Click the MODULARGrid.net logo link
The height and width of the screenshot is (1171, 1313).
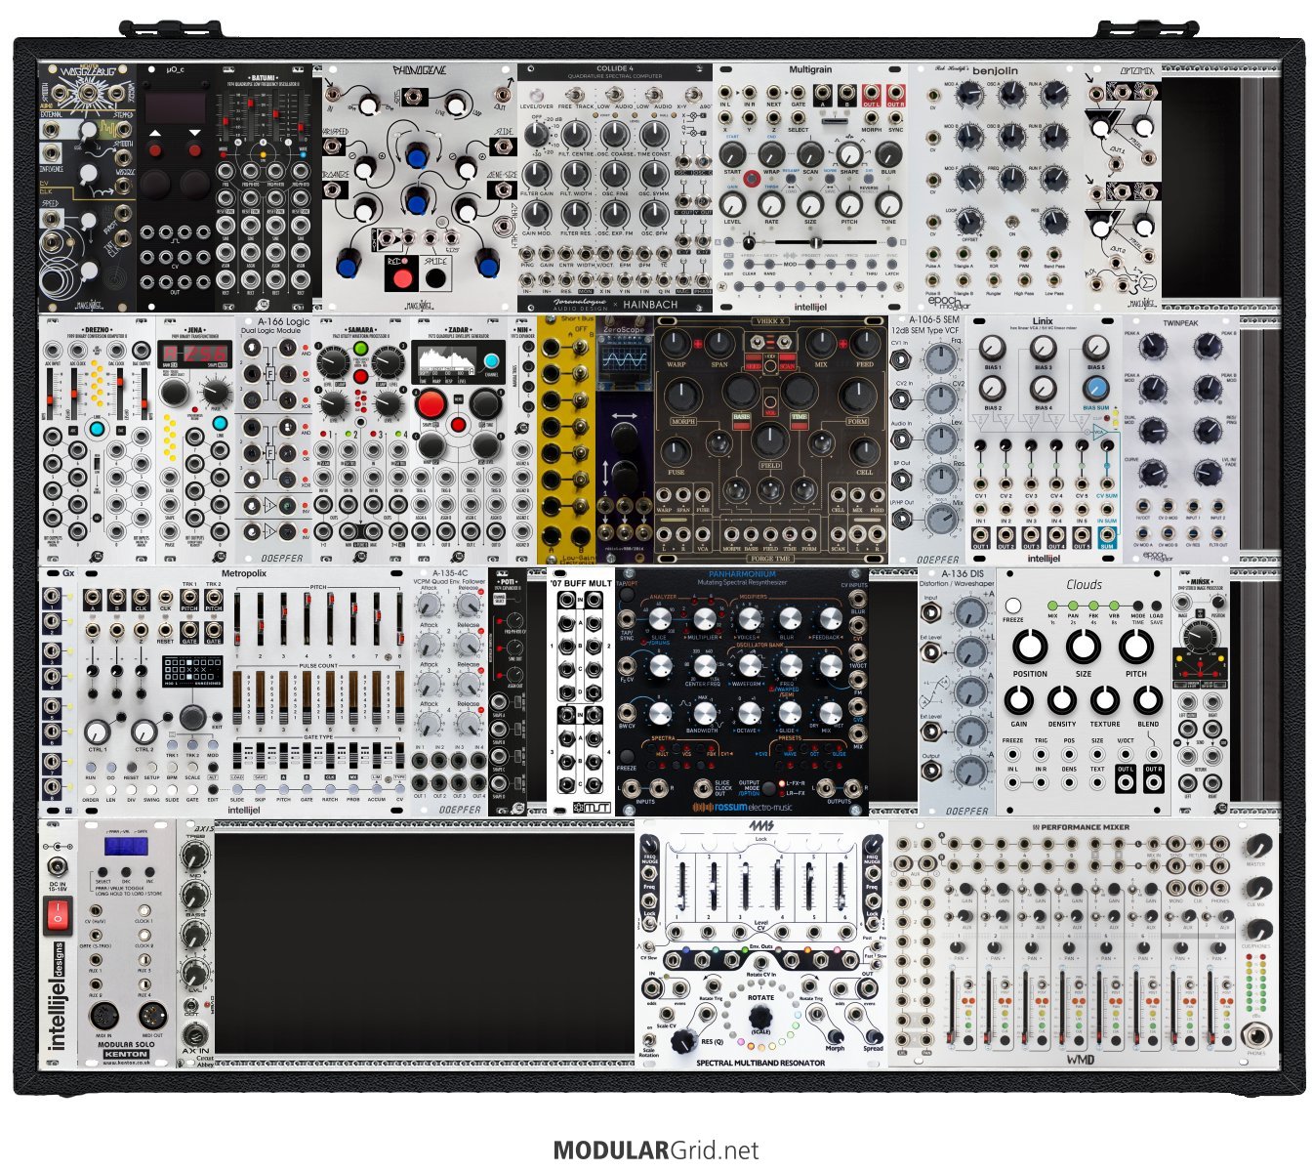655,1150
